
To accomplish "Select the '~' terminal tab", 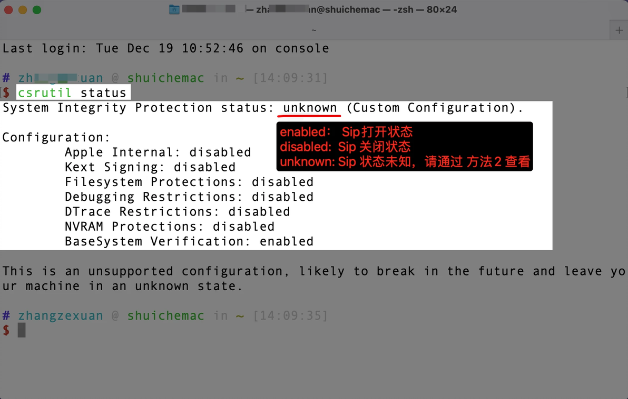I will 313,30.
